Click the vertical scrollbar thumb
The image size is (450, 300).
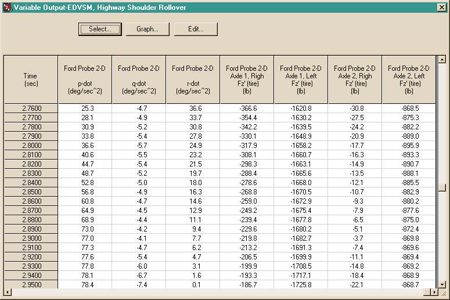pos(442,187)
